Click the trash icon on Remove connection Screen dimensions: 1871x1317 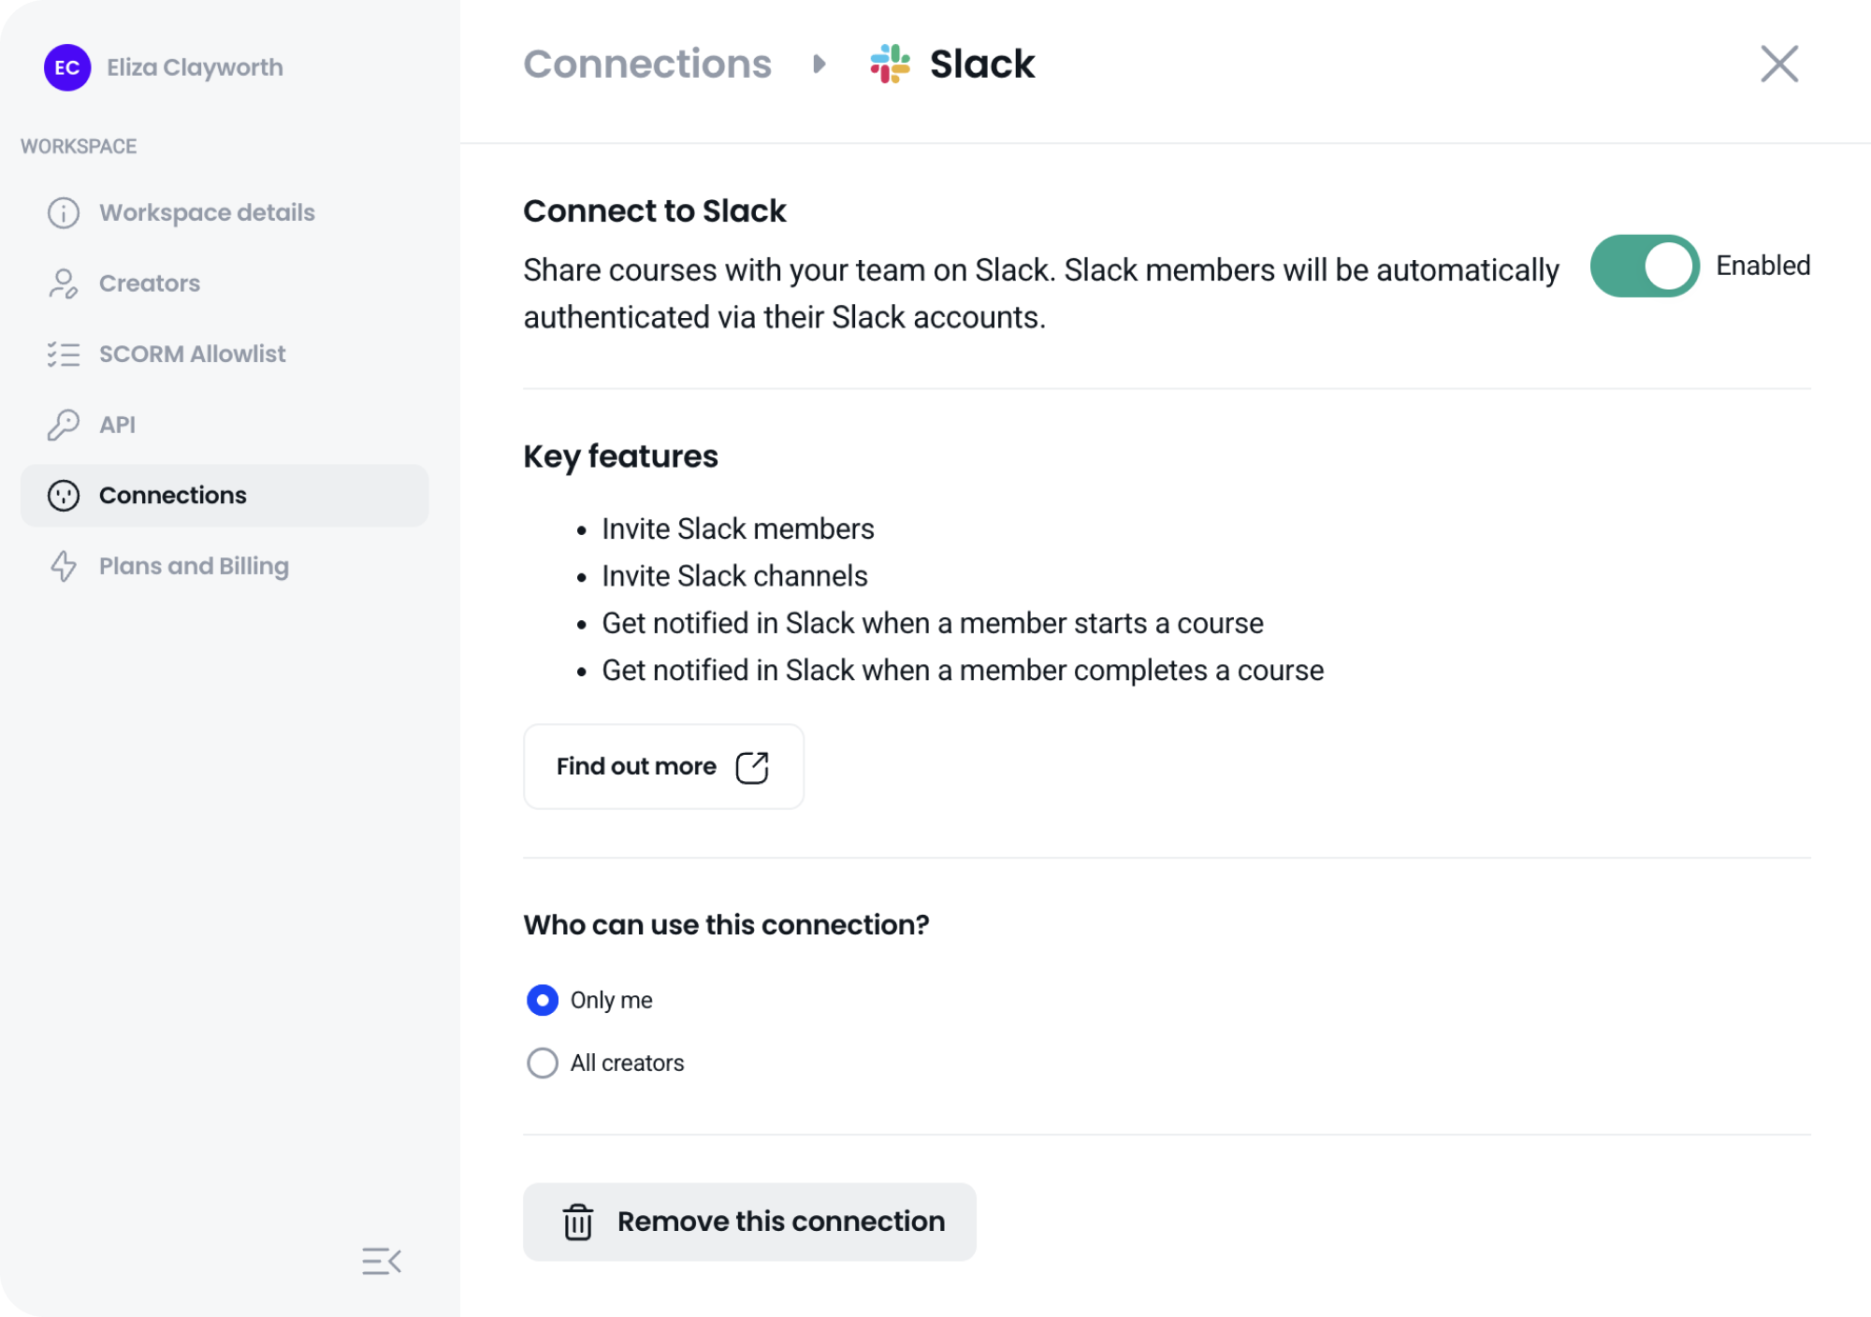coord(578,1222)
